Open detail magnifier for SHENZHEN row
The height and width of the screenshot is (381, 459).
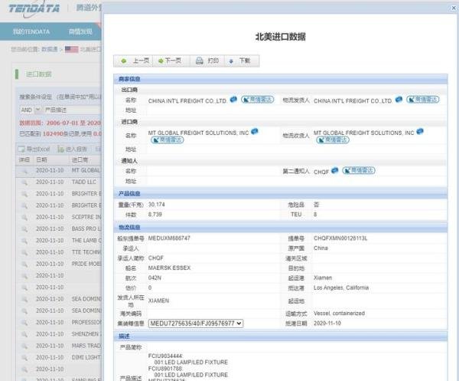pyautogui.click(x=24, y=334)
